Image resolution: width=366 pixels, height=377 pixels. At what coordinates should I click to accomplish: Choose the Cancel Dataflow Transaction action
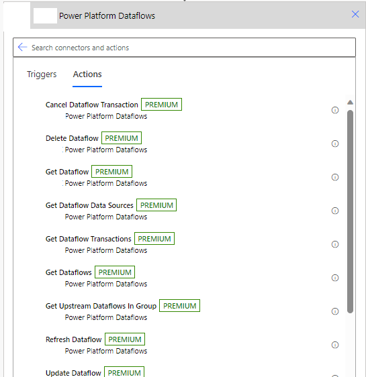click(92, 105)
